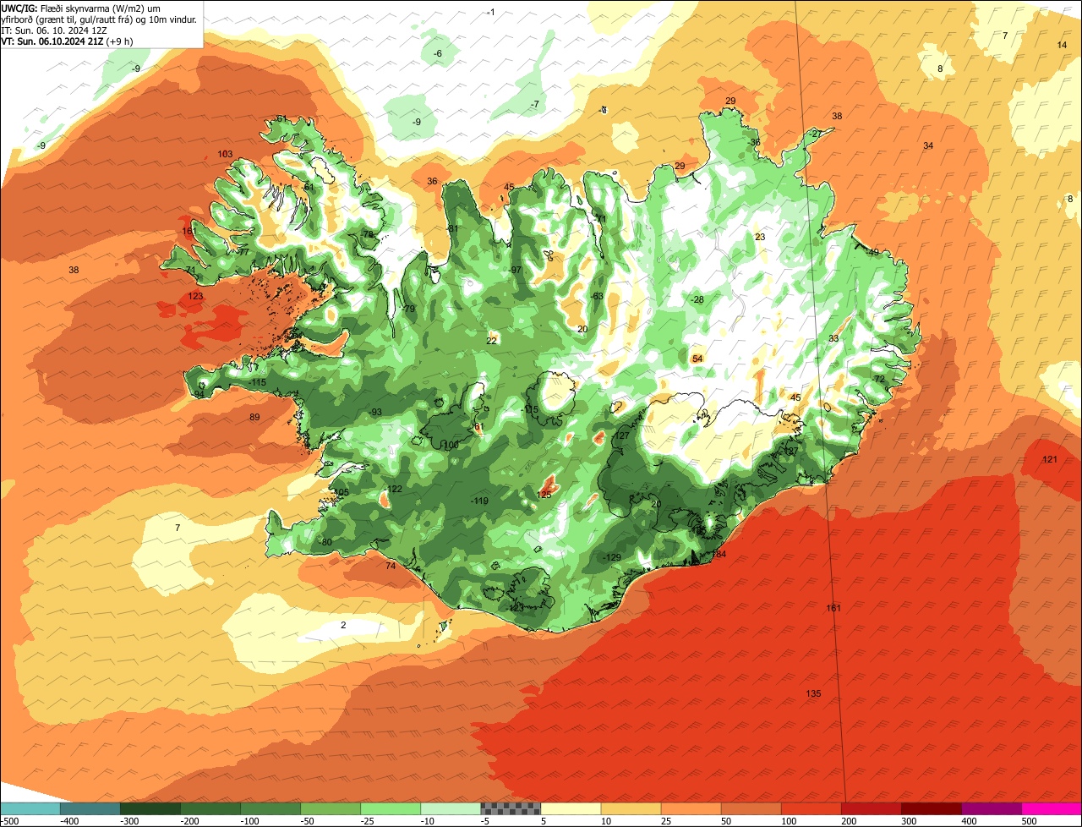This screenshot has height=827, width=1082.
Task: Click the '22' value in central-west Iceland
Action: click(x=492, y=341)
